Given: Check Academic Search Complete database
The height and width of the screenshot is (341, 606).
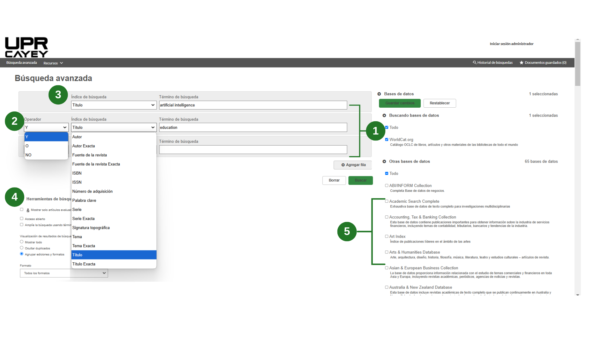Looking at the screenshot, I should (x=387, y=201).
